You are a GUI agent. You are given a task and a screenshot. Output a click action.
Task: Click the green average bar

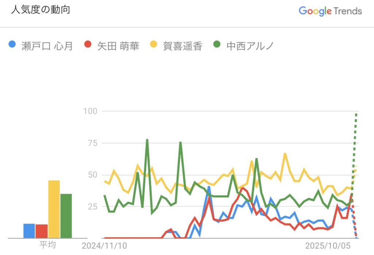coord(66,216)
